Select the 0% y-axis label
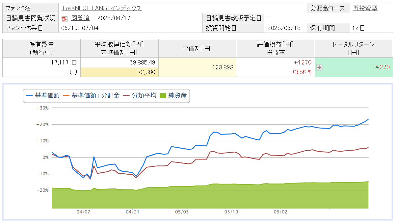Image resolution: width=395 pixels, height=222 pixels. click(x=45, y=157)
